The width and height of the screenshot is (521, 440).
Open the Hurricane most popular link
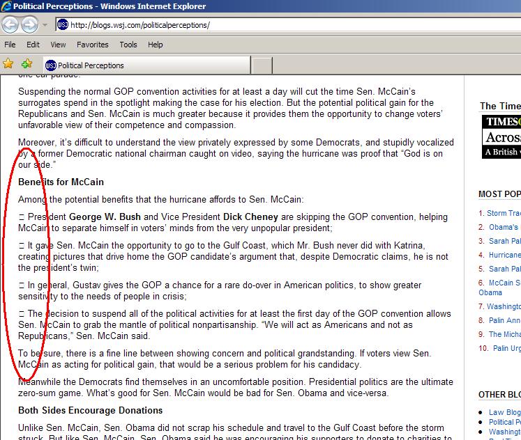tap(505, 255)
